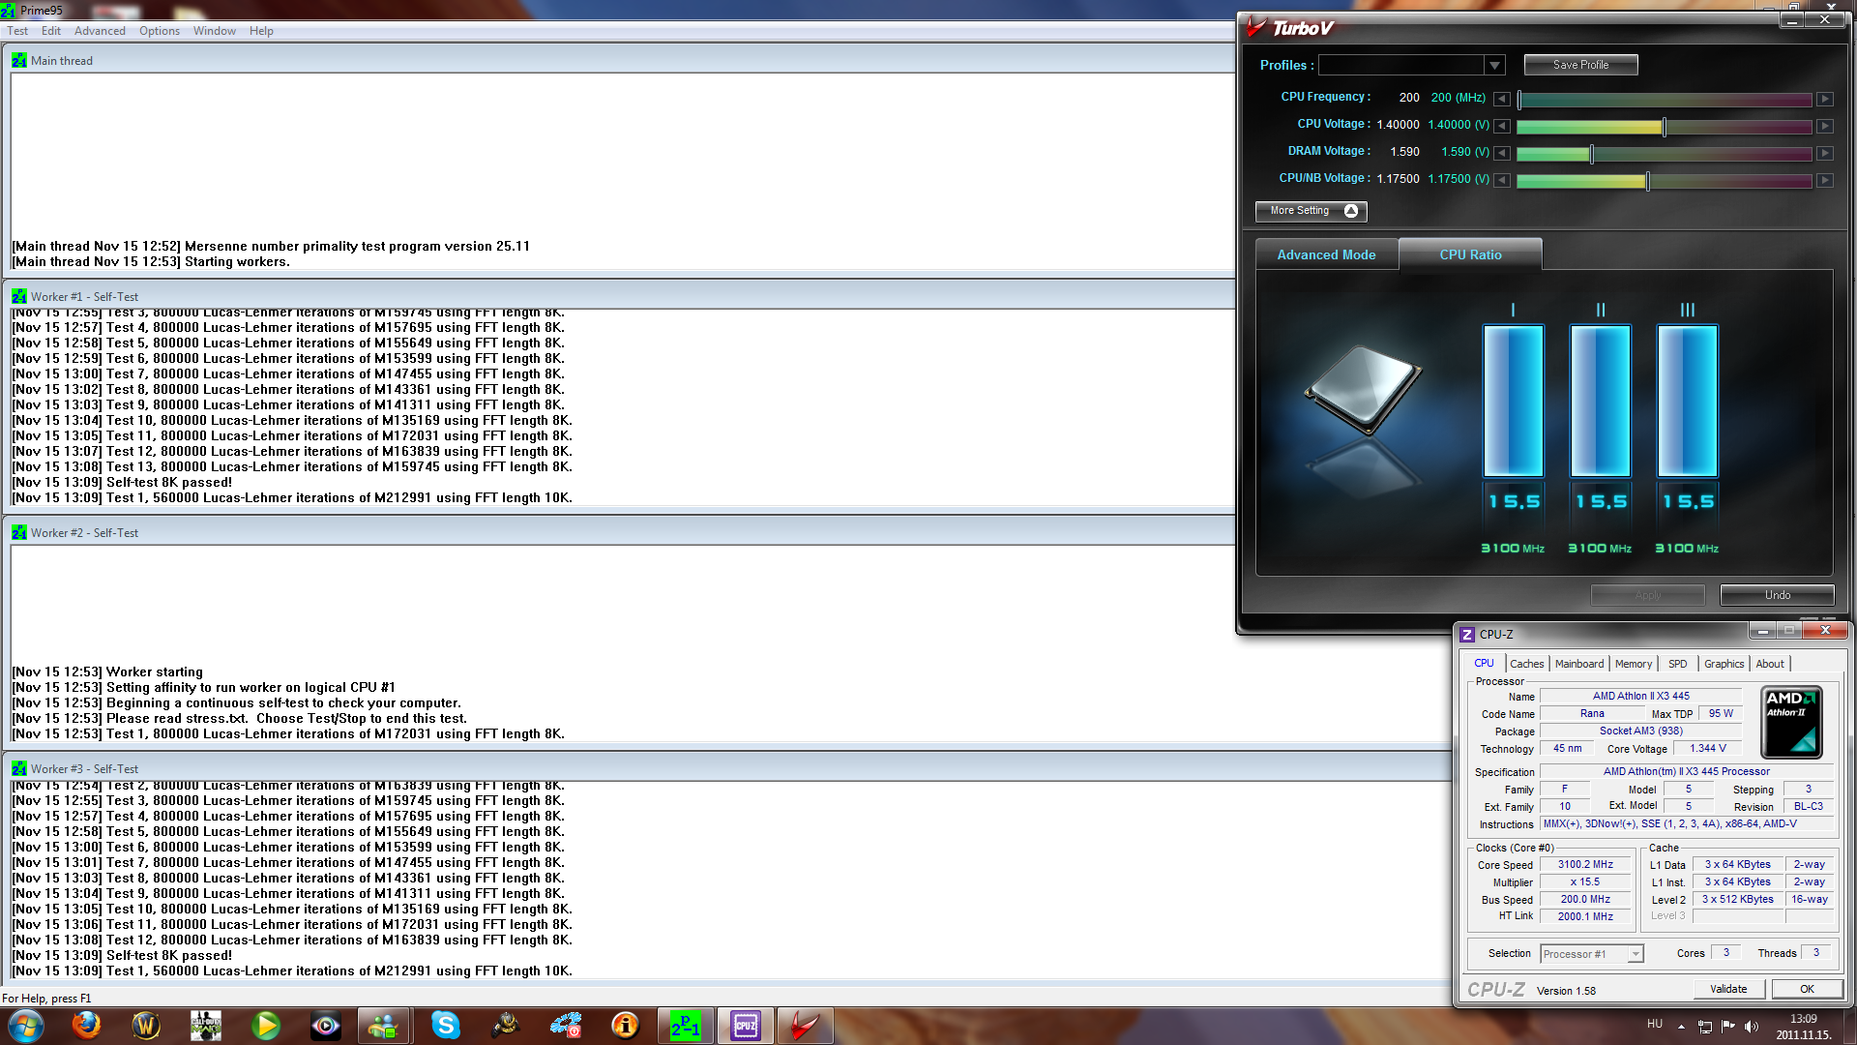Click the volume icon in system tray
The image size is (1857, 1045).
tap(1751, 1026)
